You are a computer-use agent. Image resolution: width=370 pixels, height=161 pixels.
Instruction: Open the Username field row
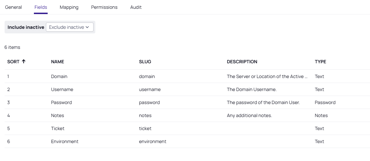[x=62, y=89]
